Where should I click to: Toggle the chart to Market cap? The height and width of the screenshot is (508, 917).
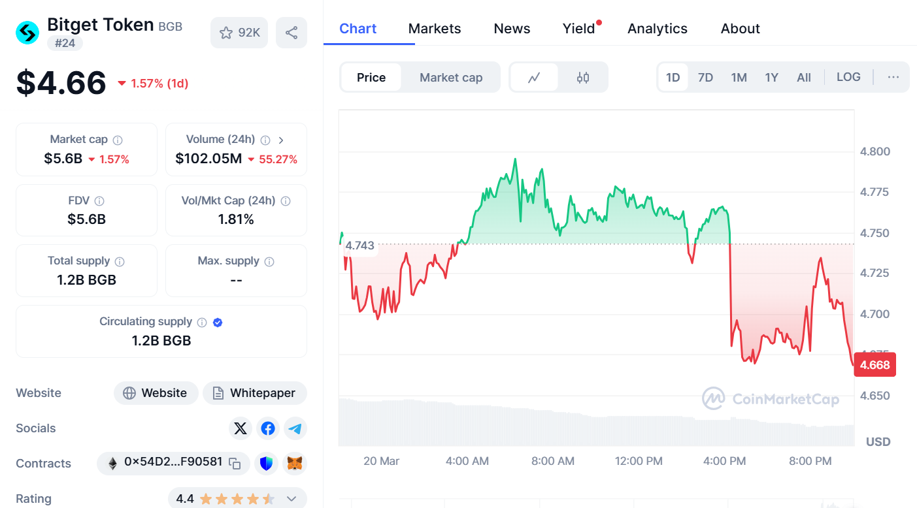pos(451,76)
